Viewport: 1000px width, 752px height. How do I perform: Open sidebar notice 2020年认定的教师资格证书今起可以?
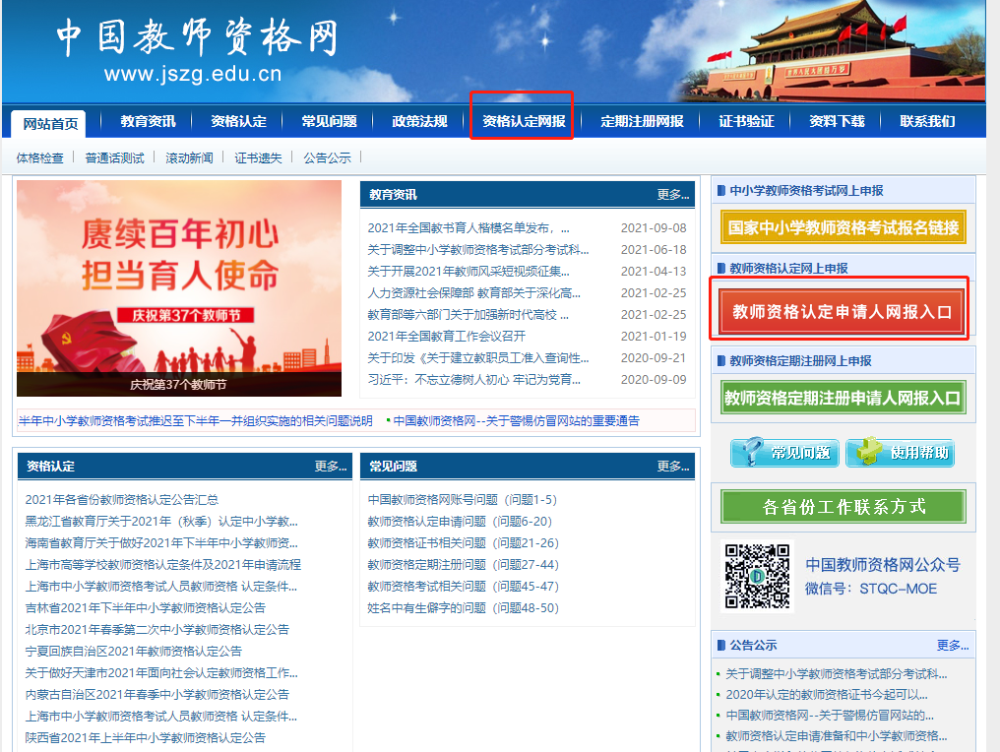coord(827,694)
